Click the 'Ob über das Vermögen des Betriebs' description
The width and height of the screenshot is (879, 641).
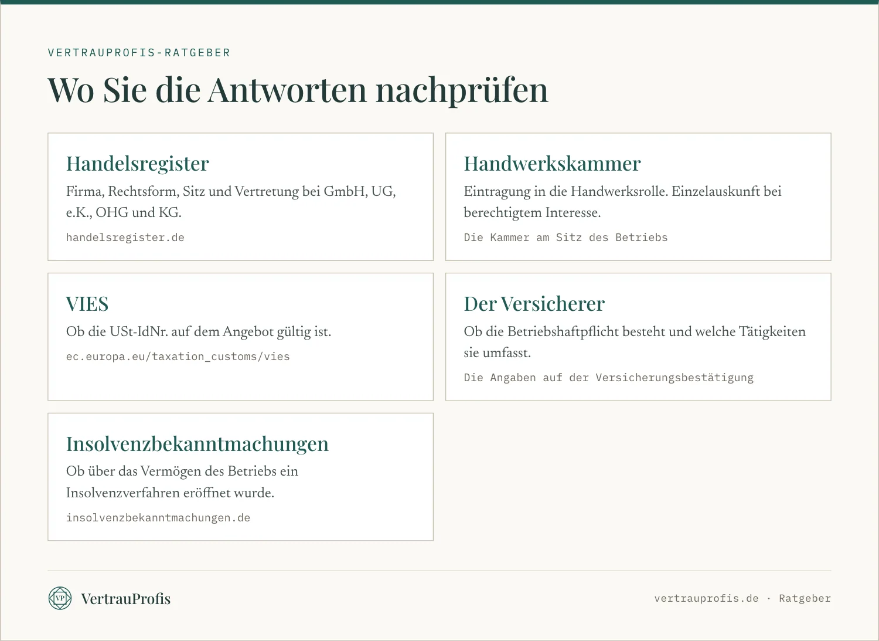[182, 482]
